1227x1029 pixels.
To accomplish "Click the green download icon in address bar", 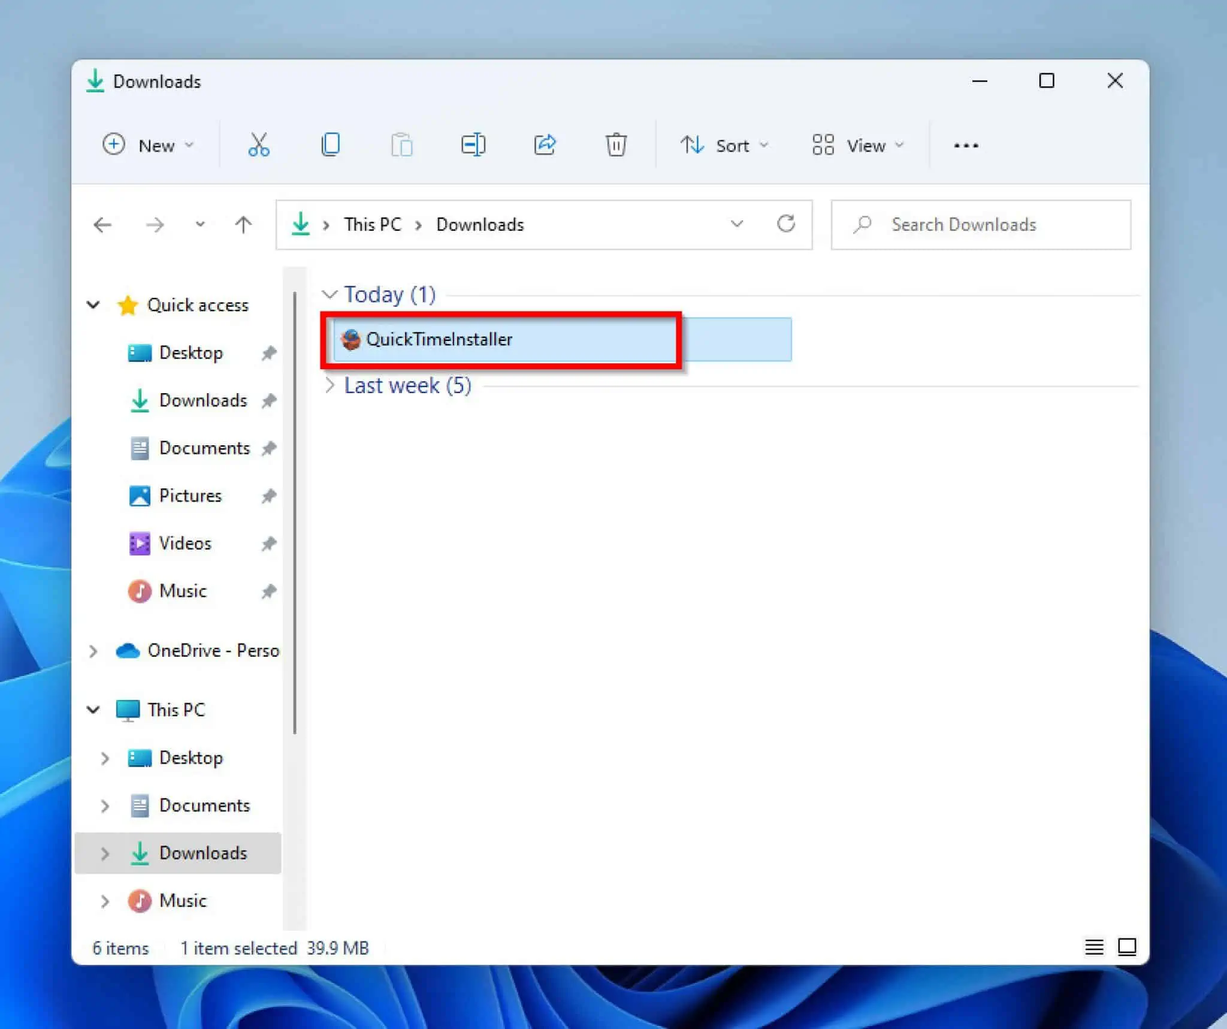I will pos(300,224).
